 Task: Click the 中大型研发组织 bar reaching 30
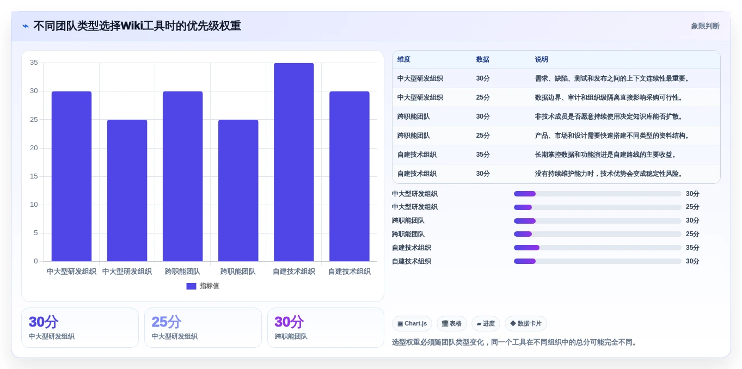click(71, 176)
